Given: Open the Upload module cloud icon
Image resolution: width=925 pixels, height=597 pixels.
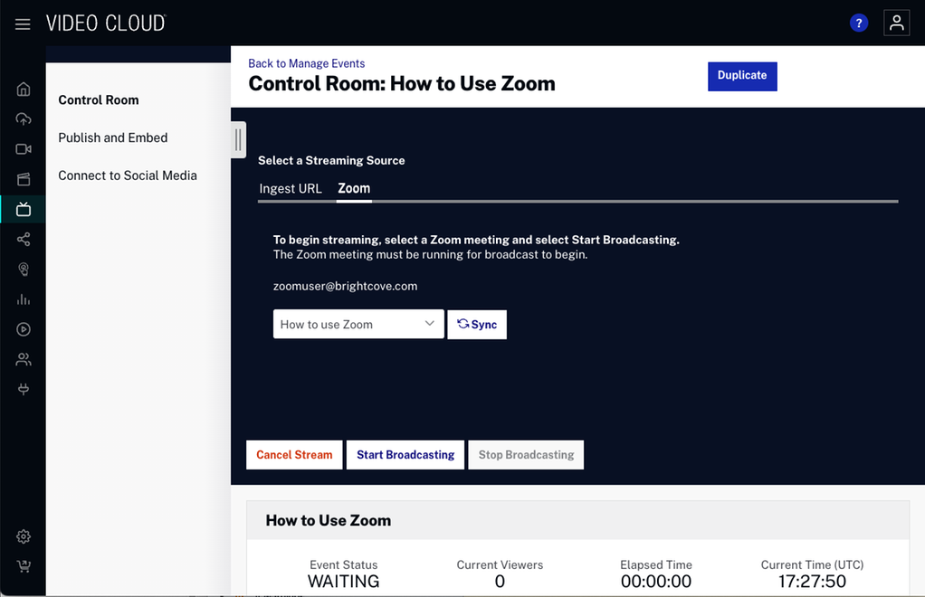Looking at the screenshot, I should (24, 119).
